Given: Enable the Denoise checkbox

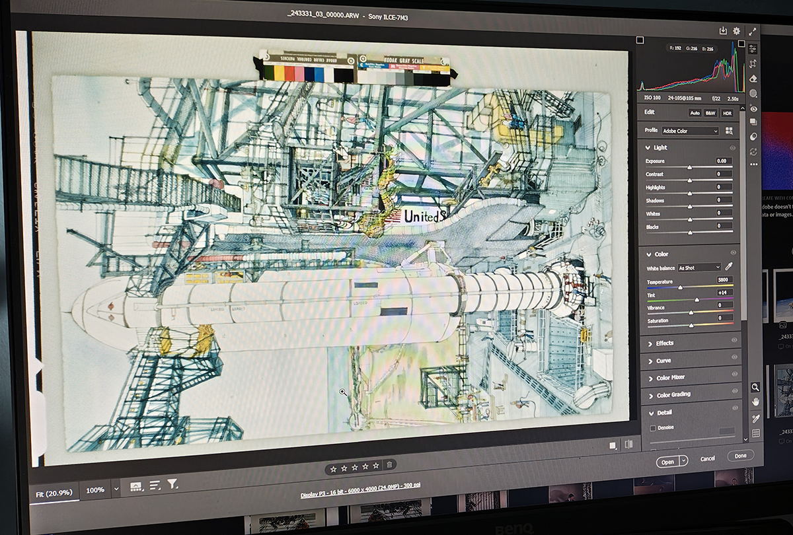Looking at the screenshot, I should (653, 429).
